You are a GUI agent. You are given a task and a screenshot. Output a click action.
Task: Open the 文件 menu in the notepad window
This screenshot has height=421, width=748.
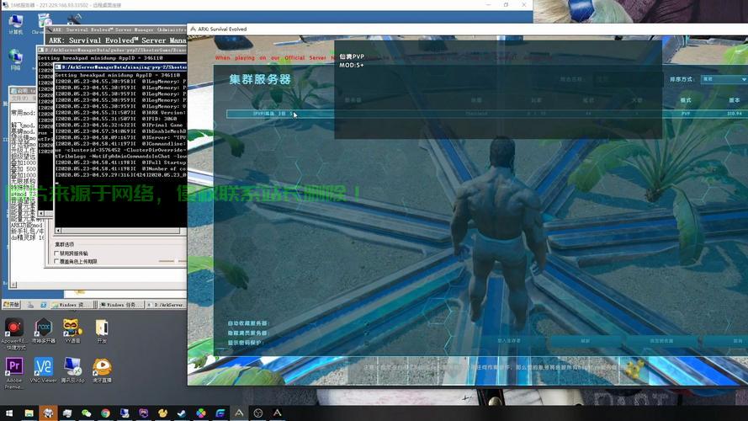coord(19,99)
